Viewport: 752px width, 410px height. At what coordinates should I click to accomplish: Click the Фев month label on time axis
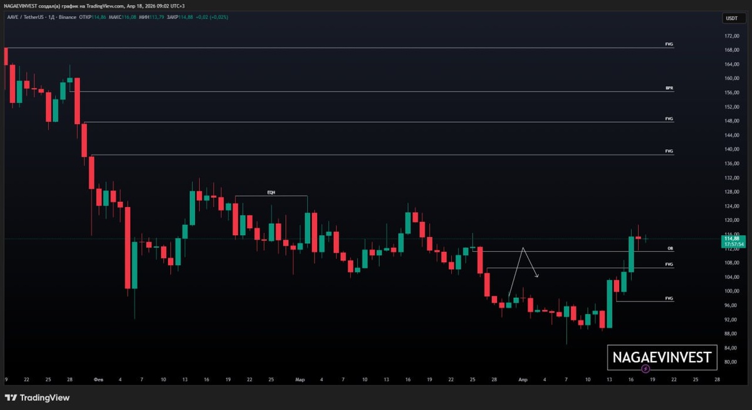click(98, 379)
